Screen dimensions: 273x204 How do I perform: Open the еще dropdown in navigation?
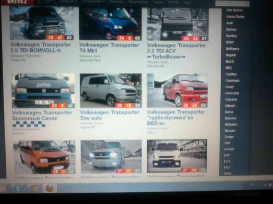click(x=189, y=3)
